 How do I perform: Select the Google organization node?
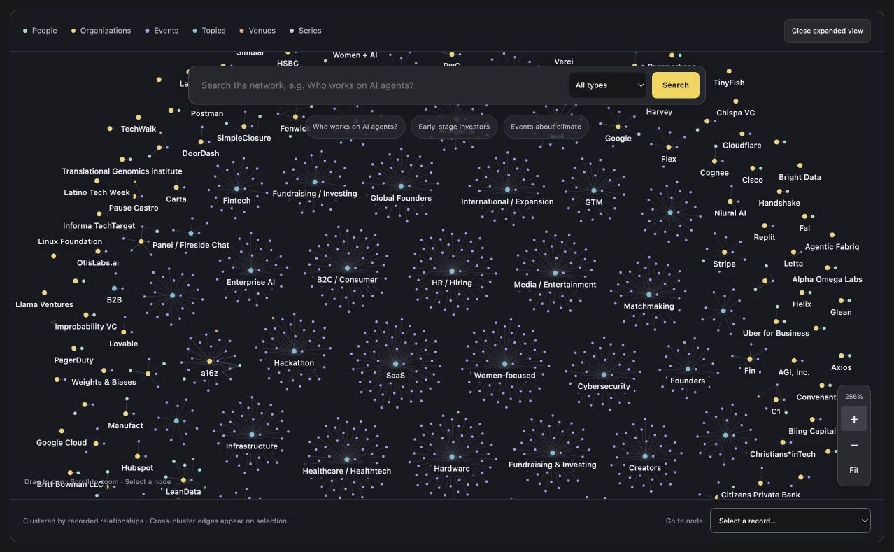[618, 127]
